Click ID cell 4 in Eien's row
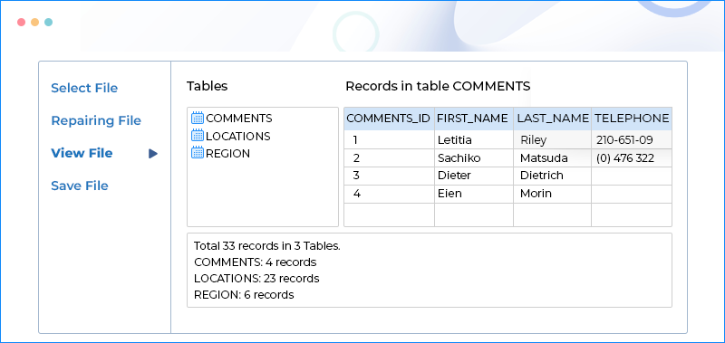This screenshot has height=343, width=725. click(x=389, y=194)
